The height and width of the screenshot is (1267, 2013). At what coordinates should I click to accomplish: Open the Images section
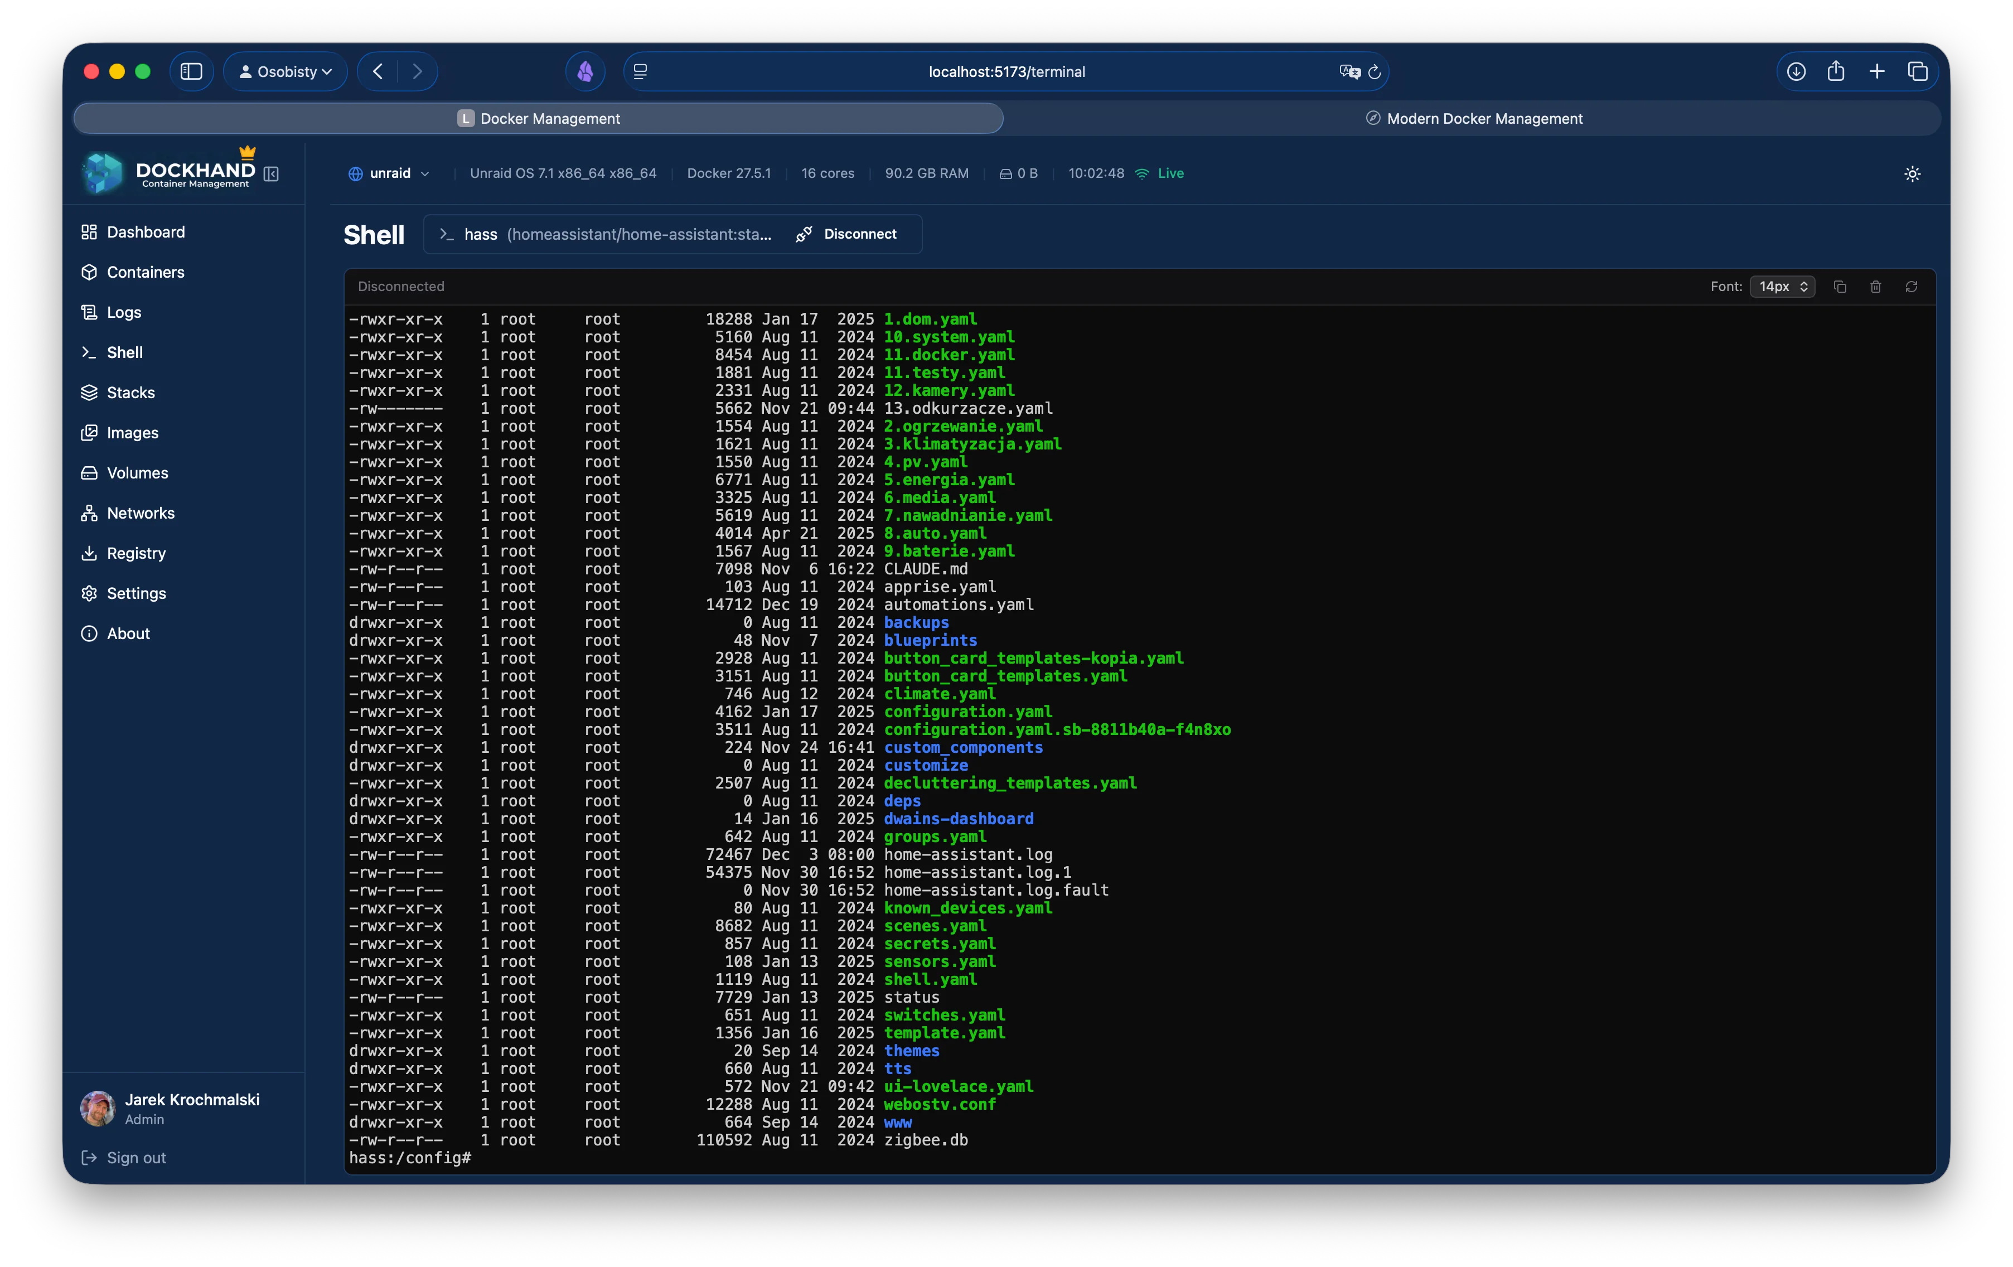pyautogui.click(x=132, y=432)
